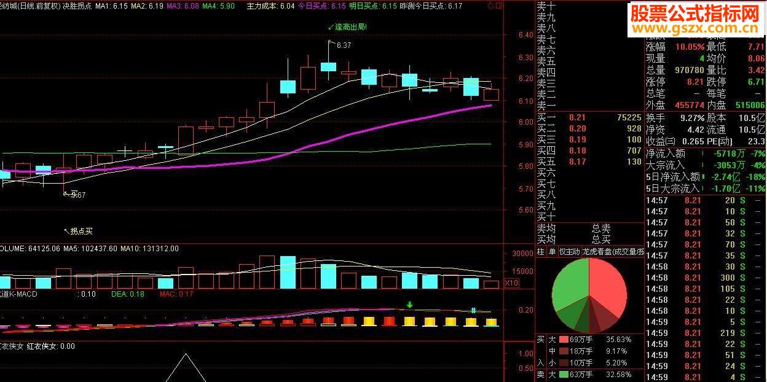Viewport: 767px width, 382px height.
Task: Click the PE(动) 23.3 value
Action: (756, 141)
